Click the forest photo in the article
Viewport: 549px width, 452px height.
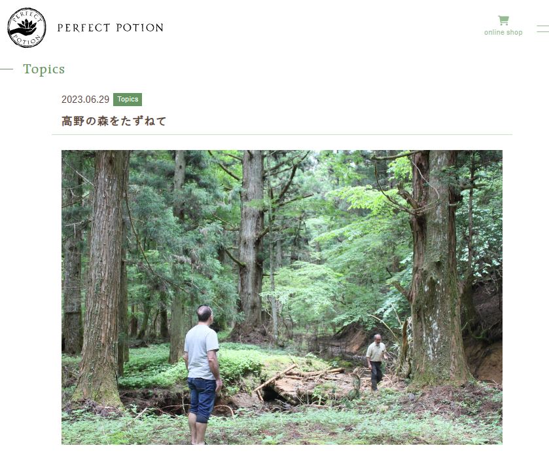point(282,297)
